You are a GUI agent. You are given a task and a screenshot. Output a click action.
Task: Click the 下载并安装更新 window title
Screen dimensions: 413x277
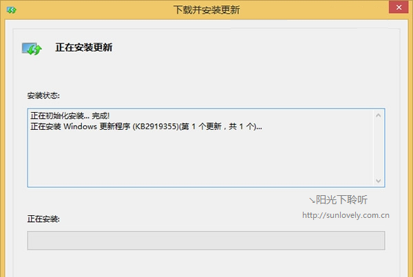pos(206,10)
